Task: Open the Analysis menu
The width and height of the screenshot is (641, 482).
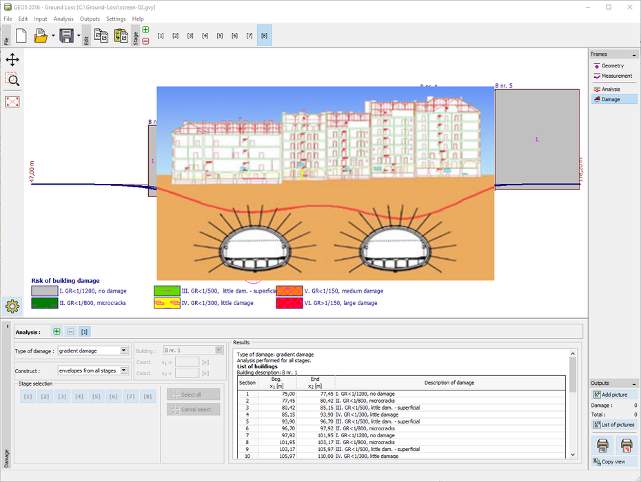Action: coord(63,19)
